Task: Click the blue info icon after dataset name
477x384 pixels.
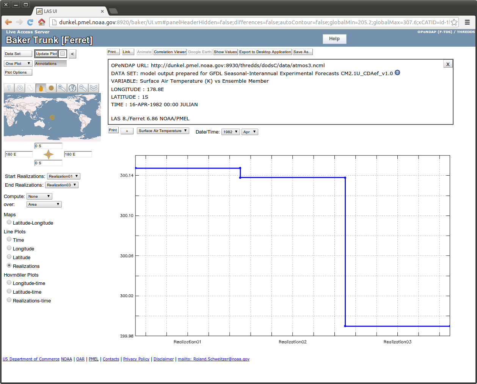Action: (x=397, y=73)
